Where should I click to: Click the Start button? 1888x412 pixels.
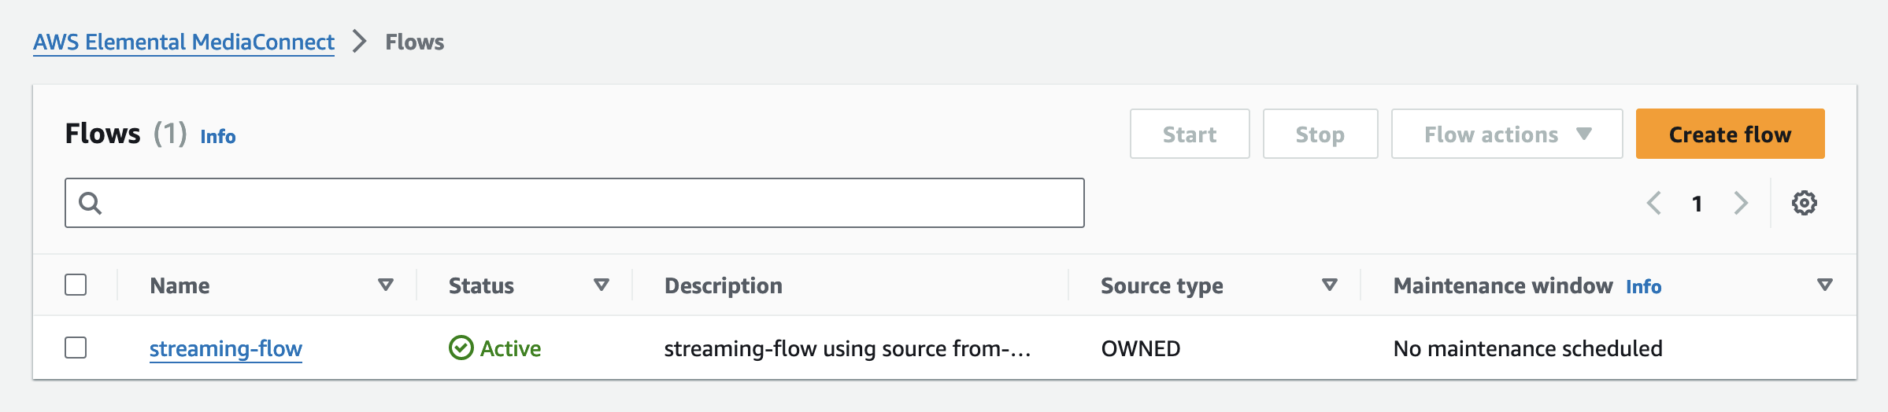(1189, 134)
